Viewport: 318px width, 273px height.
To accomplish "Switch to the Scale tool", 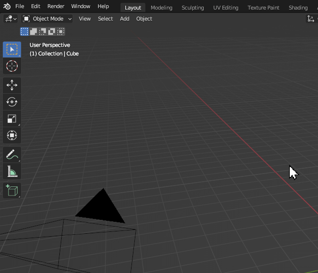I will pyautogui.click(x=12, y=119).
